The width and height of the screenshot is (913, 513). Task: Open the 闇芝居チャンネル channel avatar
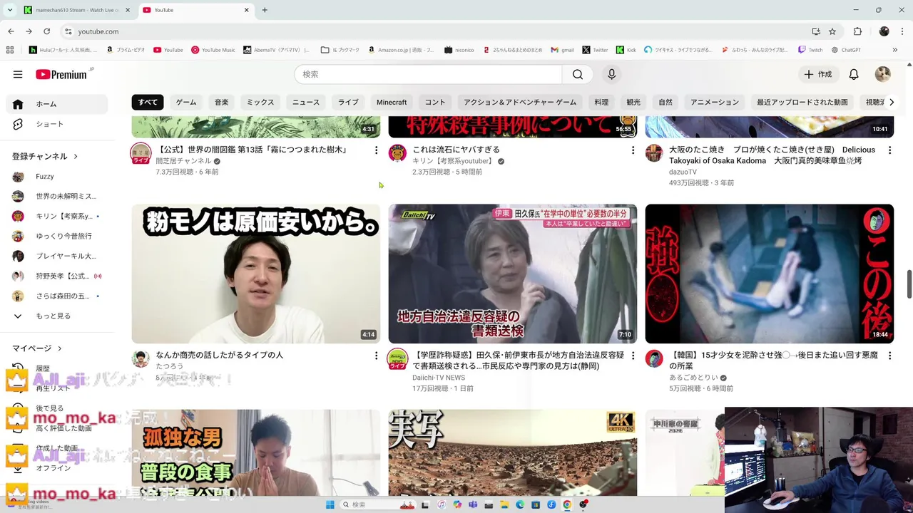[x=141, y=153]
